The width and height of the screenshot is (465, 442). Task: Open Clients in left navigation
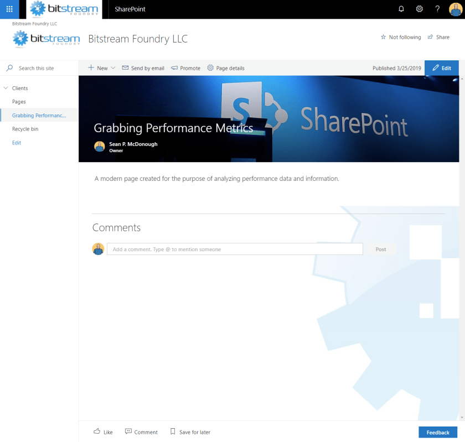click(20, 89)
